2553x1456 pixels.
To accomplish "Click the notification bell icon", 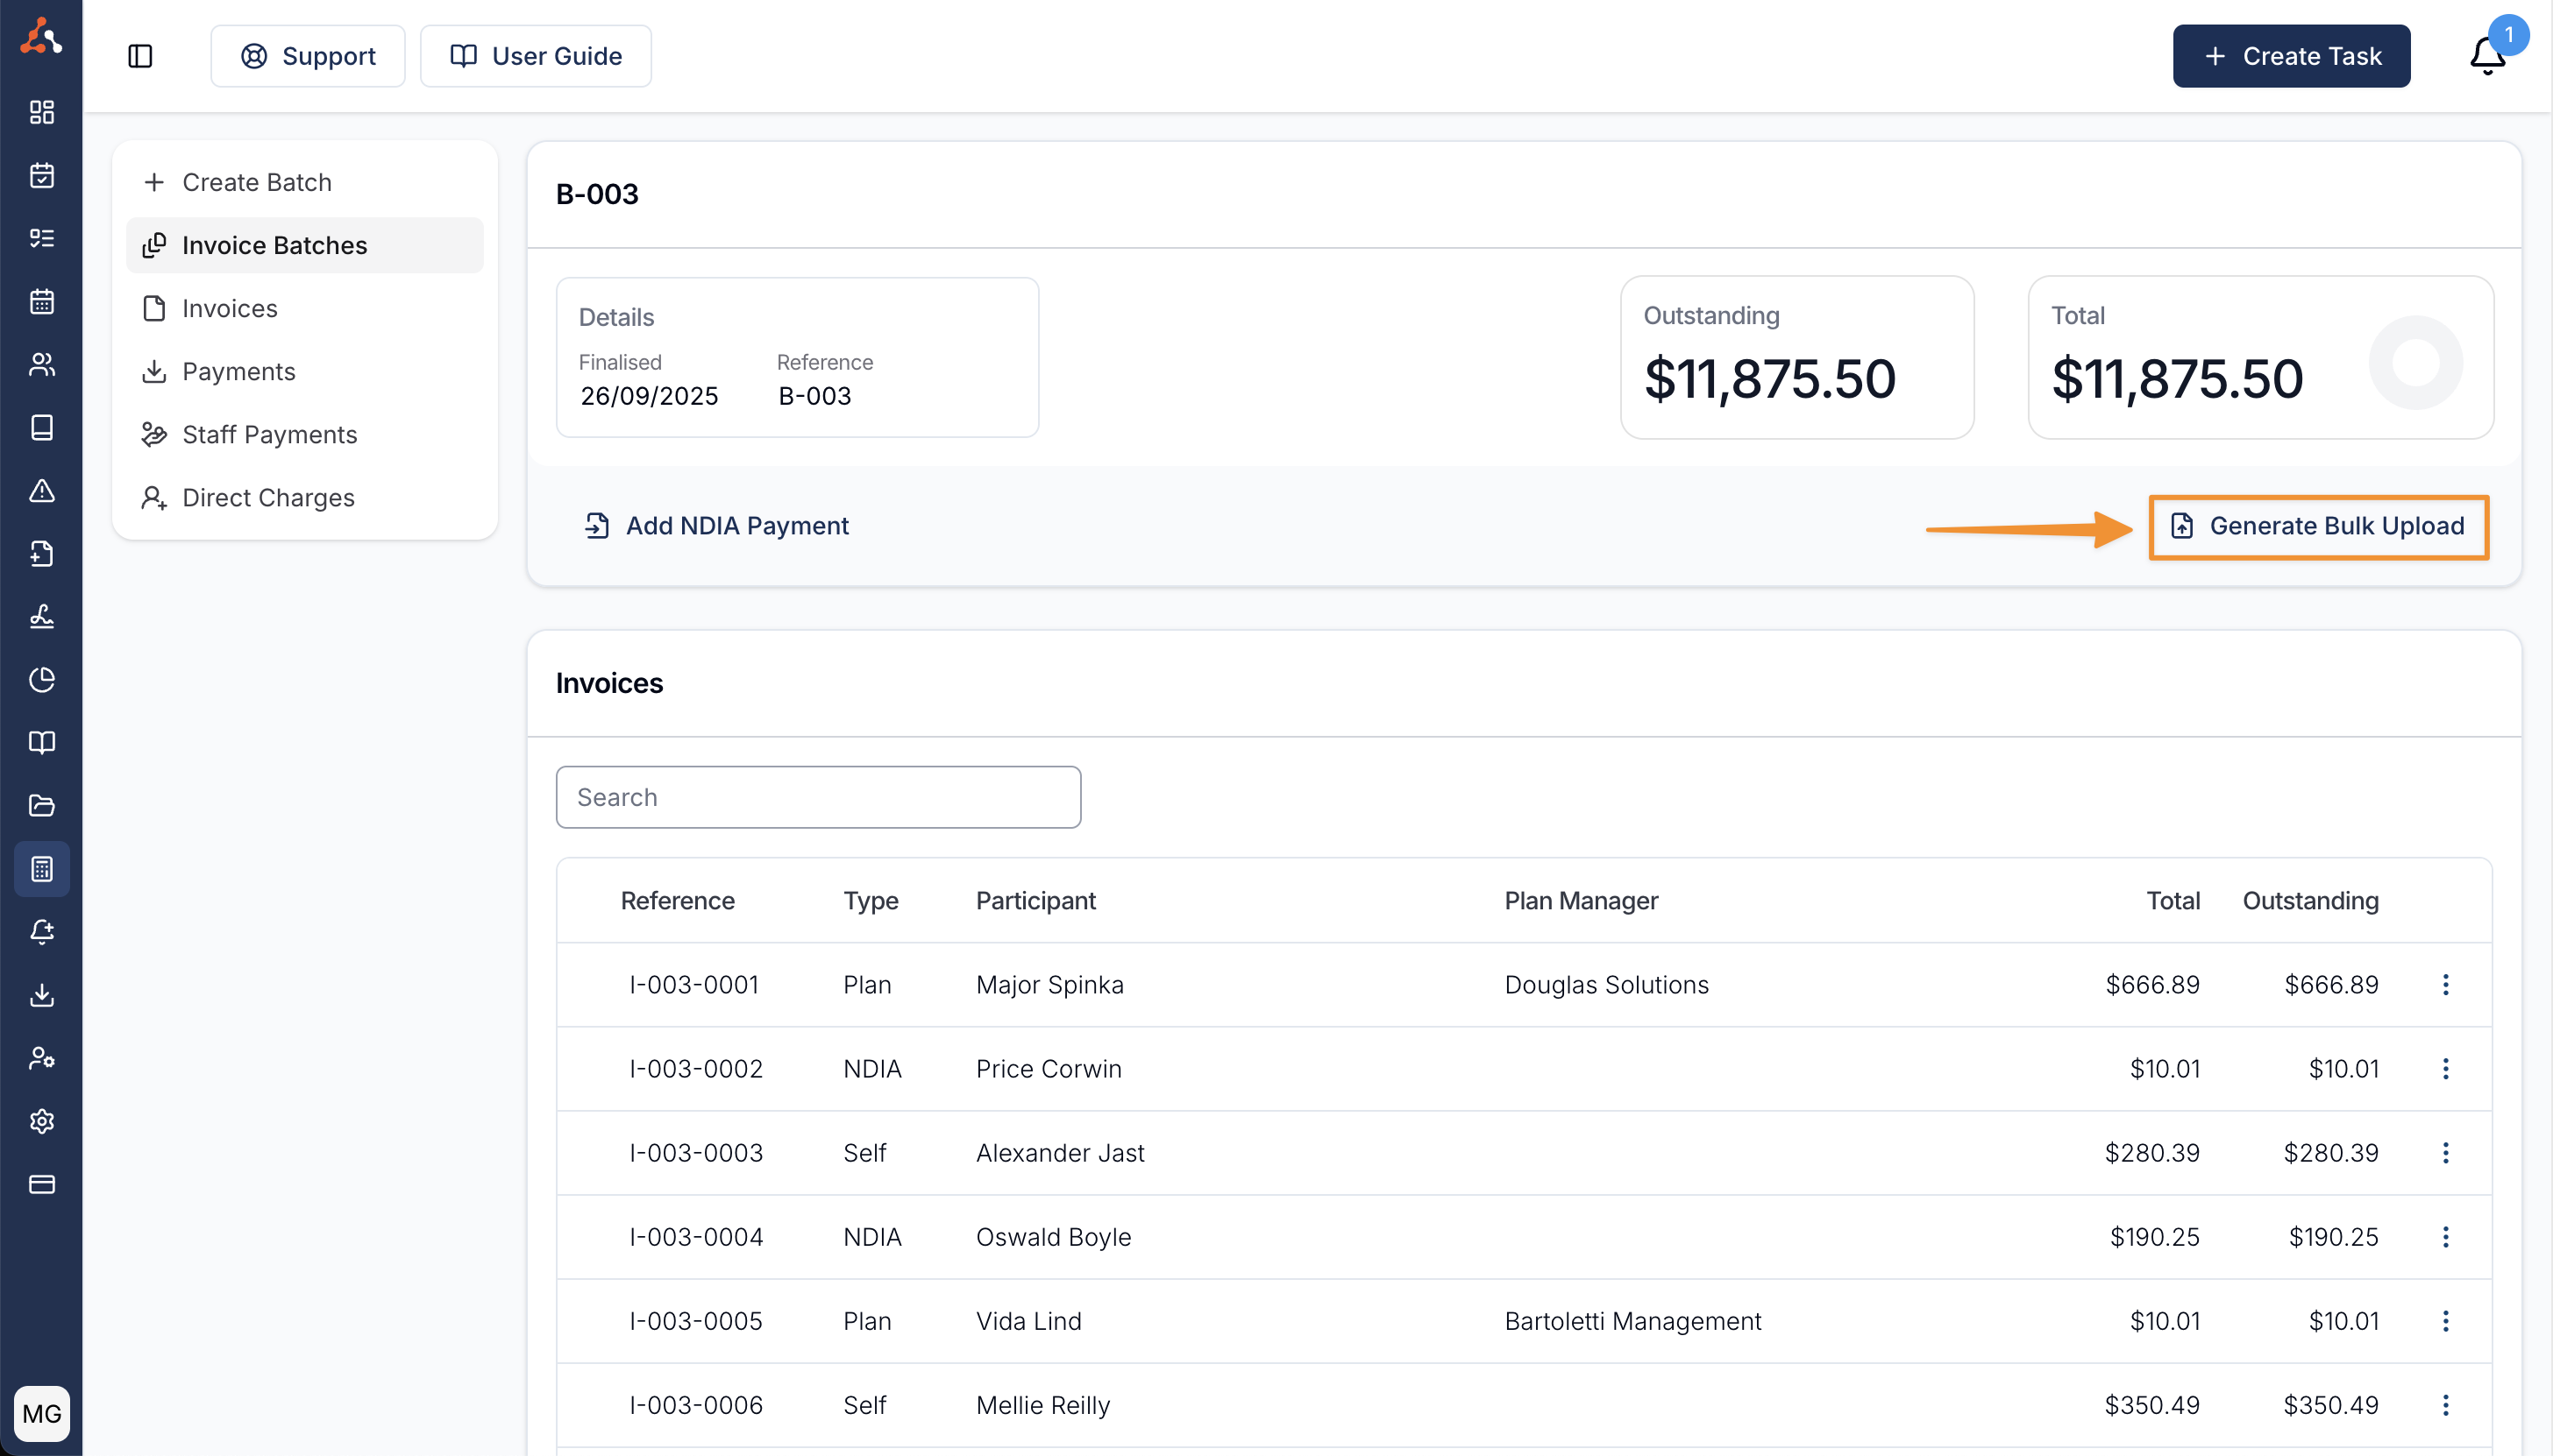I will pos(2486,56).
